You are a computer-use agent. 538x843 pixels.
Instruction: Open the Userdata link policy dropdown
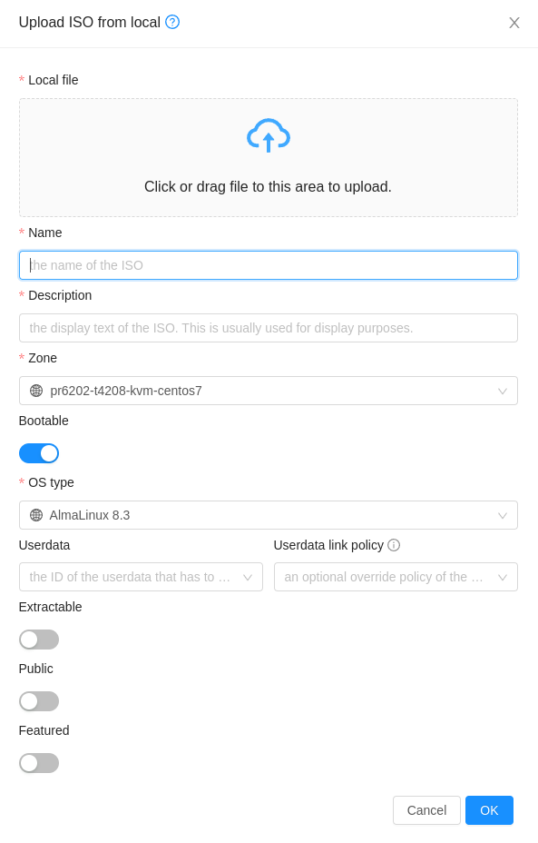click(x=396, y=576)
